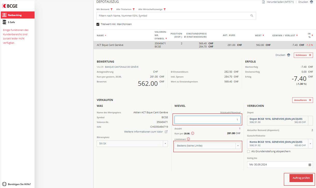Click the Ø-Einstandskurs value 282.50 CHF
316x188 pixels.
click(x=231, y=72)
